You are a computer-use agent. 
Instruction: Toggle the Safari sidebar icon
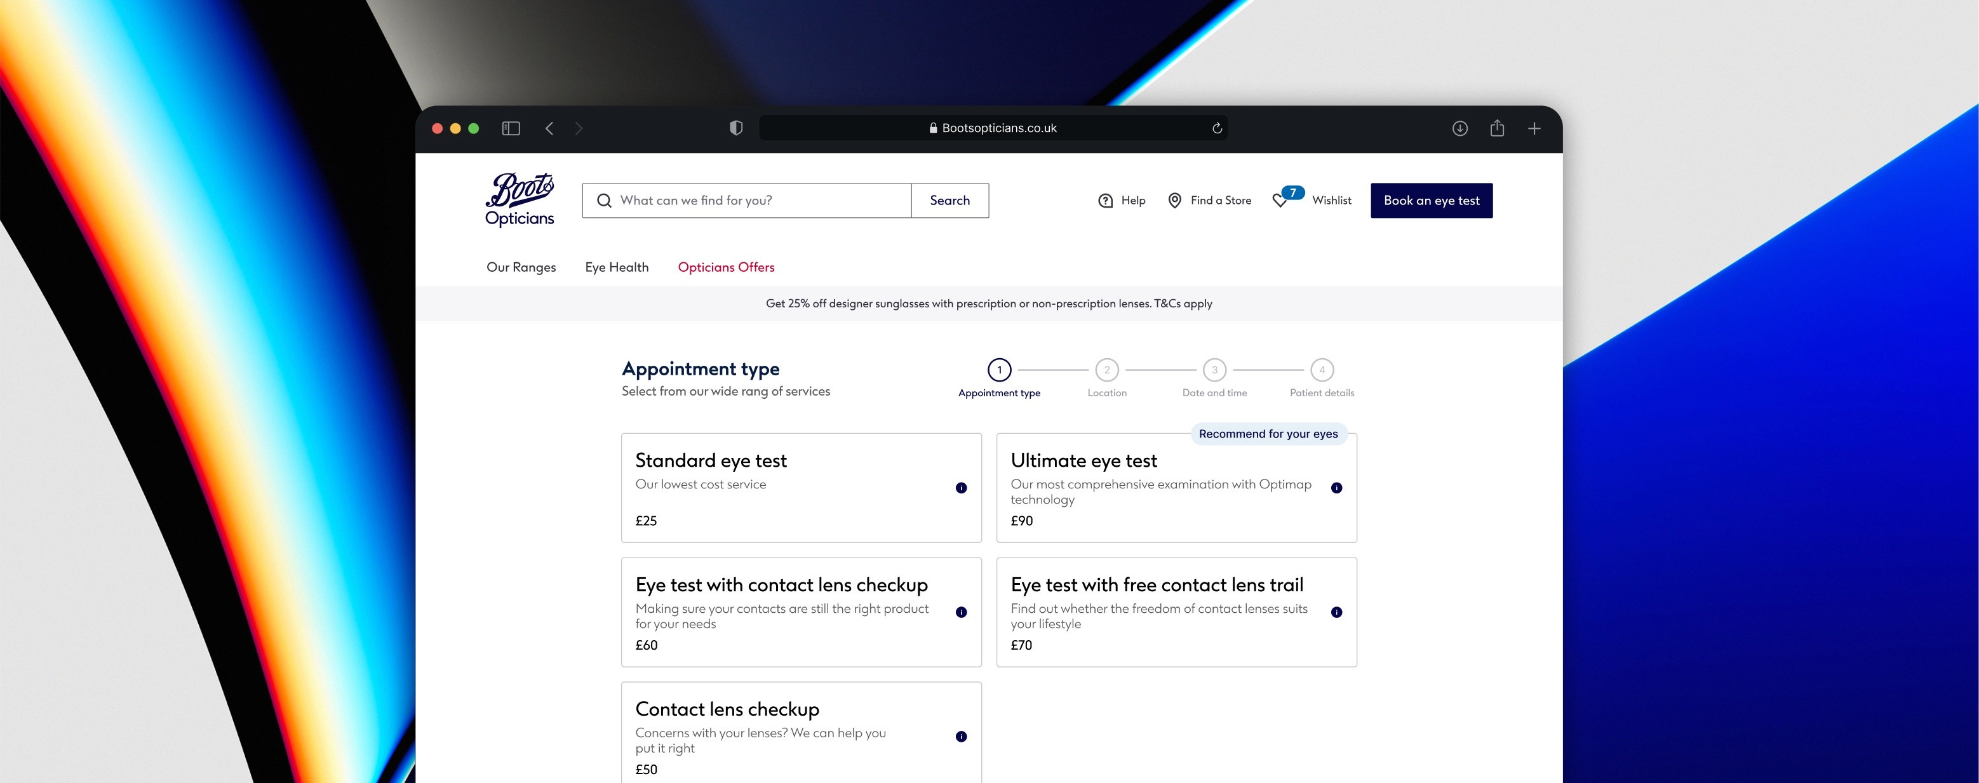[x=511, y=128]
